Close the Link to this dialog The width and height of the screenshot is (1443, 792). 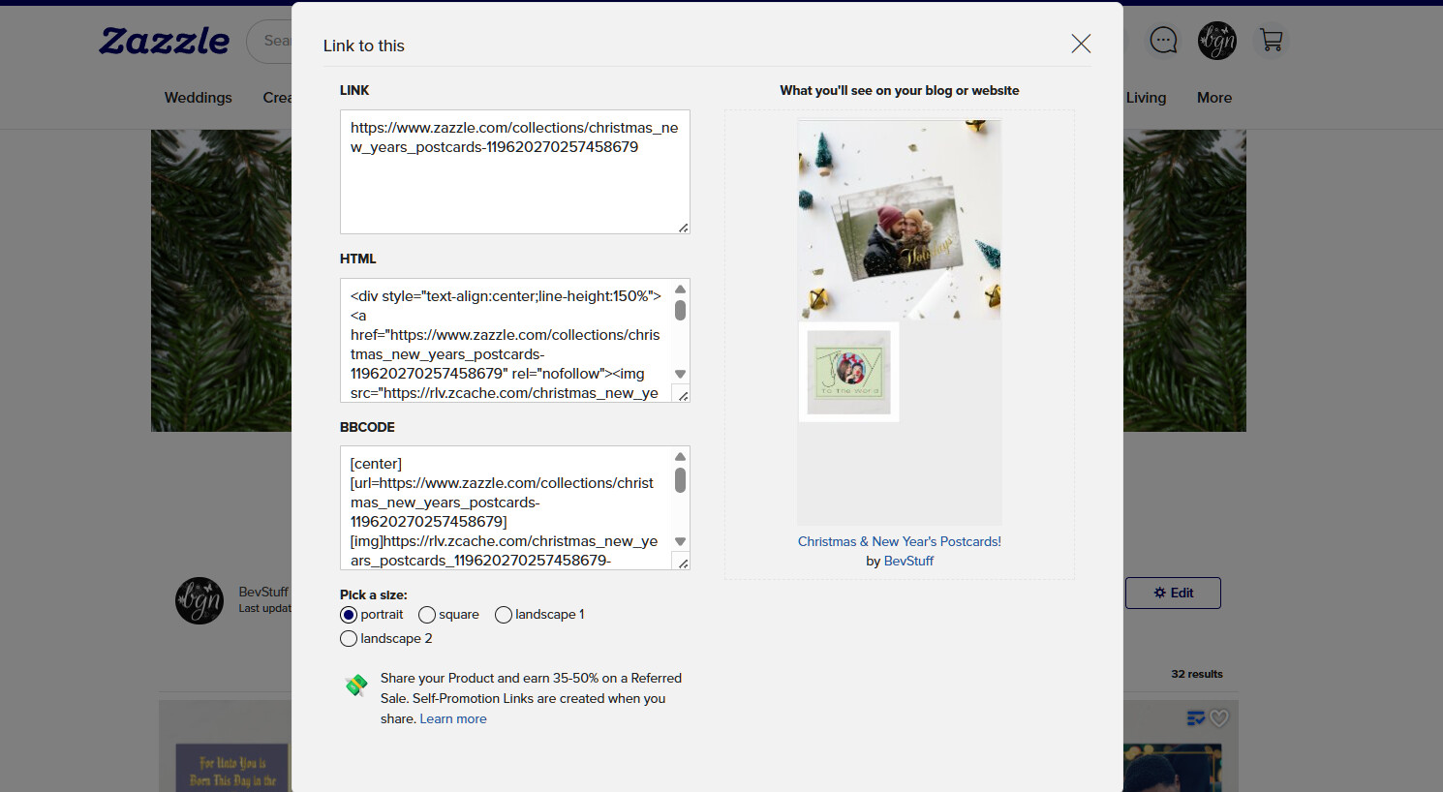(1081, 44)
